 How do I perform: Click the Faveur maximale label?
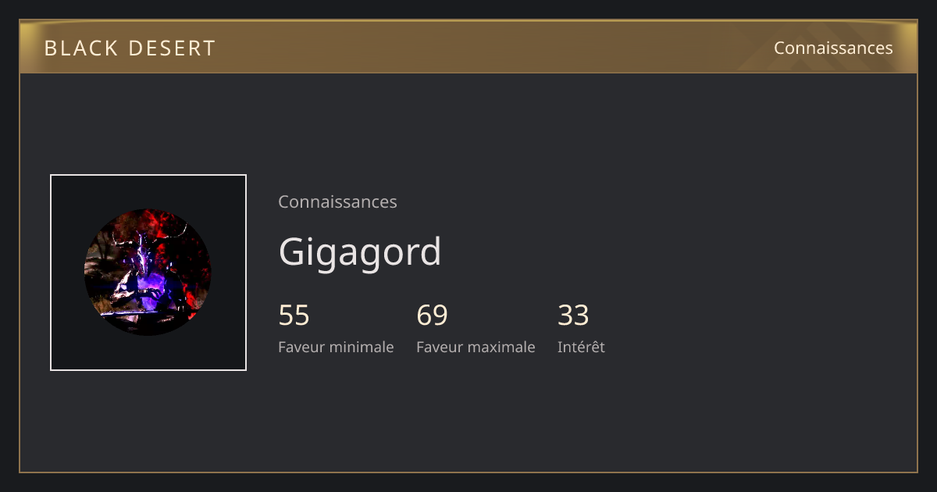(476, 347)
